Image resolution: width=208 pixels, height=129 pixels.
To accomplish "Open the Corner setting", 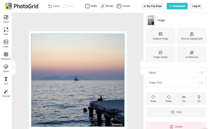I will (123, 6).
